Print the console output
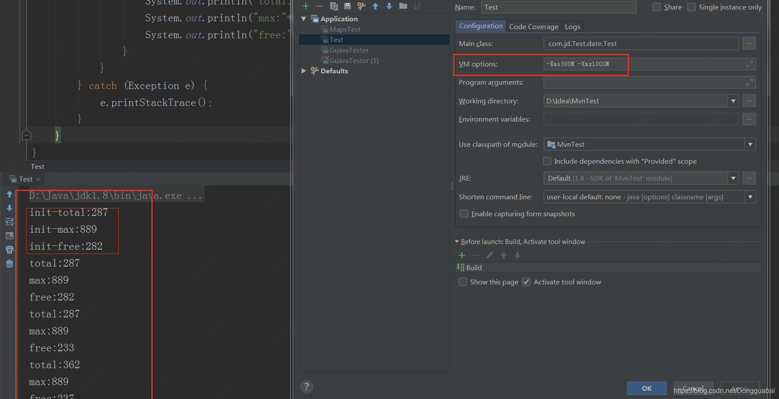 [x=9, y=250]
